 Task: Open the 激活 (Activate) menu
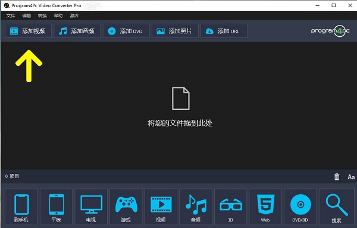(74, 15)
